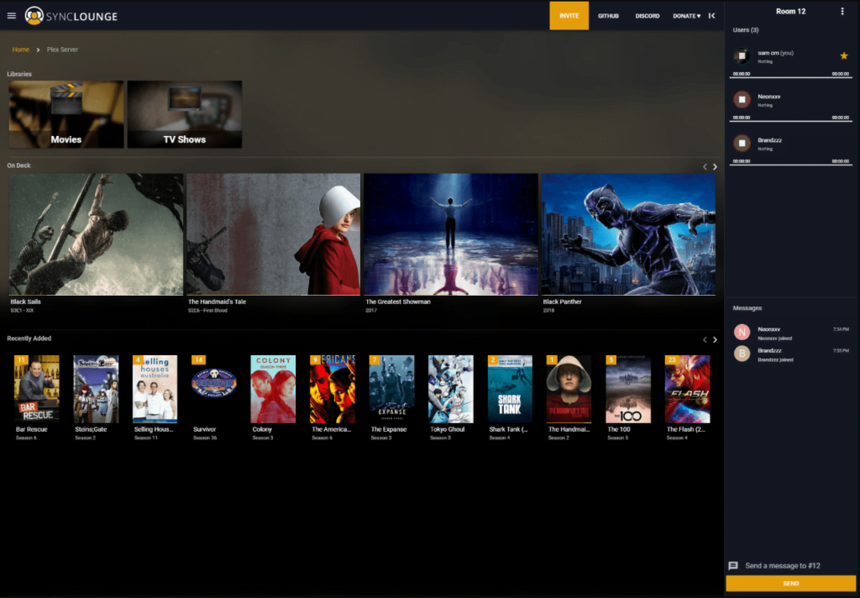
Task: Collapse the right sidebar panel
Action: pyautogui.click(x=712, y=15)
